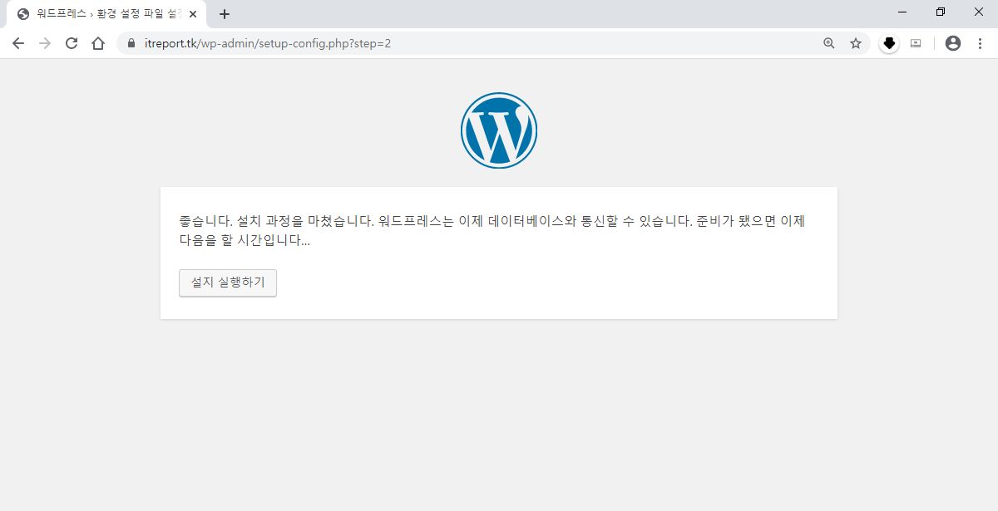Open a new tab with plus button

point(225,14)
